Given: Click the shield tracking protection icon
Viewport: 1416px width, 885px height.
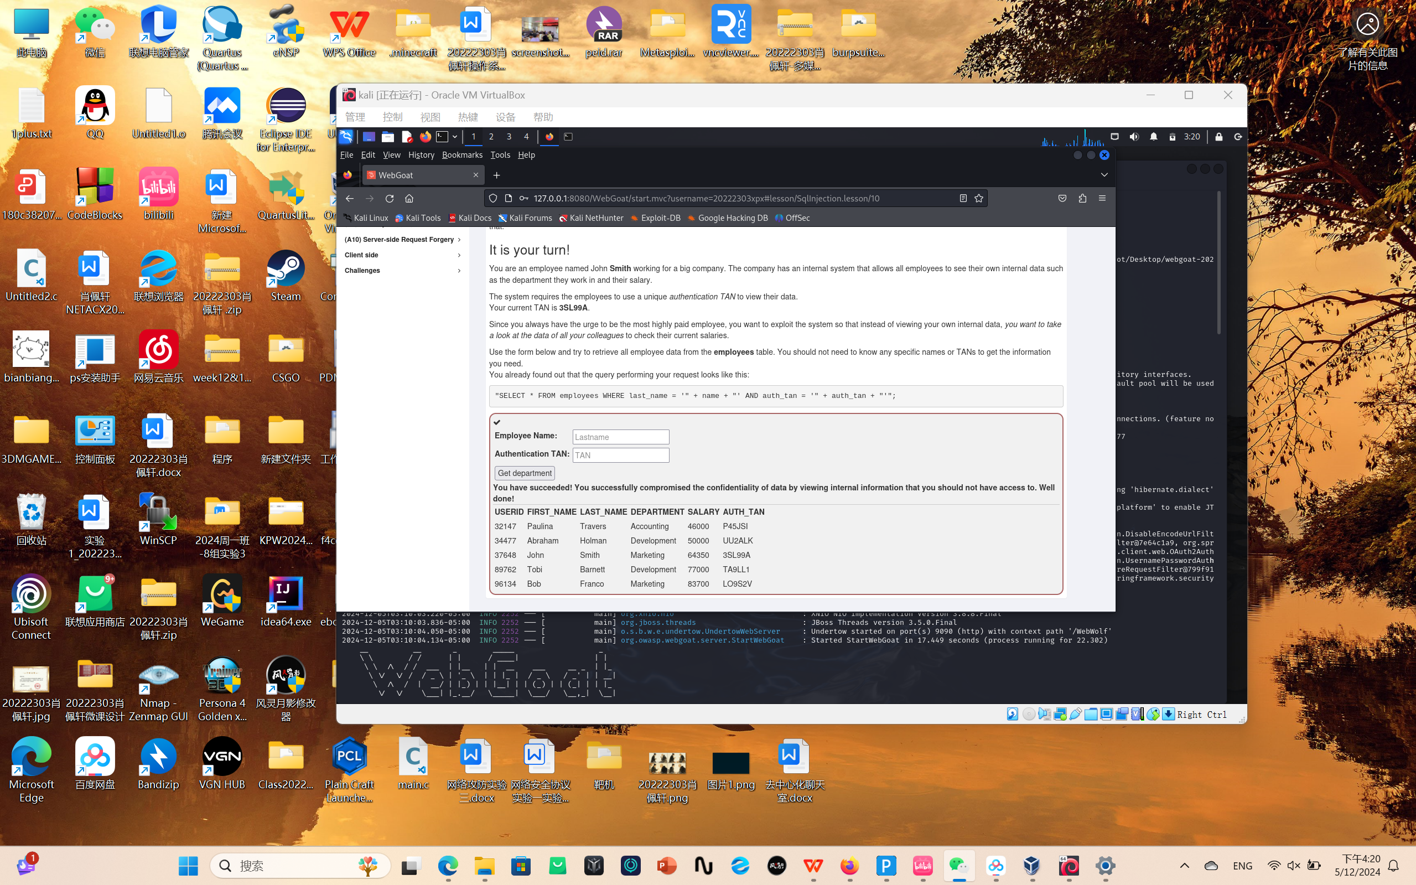Looking at the screenshot, I should [493, 199].
